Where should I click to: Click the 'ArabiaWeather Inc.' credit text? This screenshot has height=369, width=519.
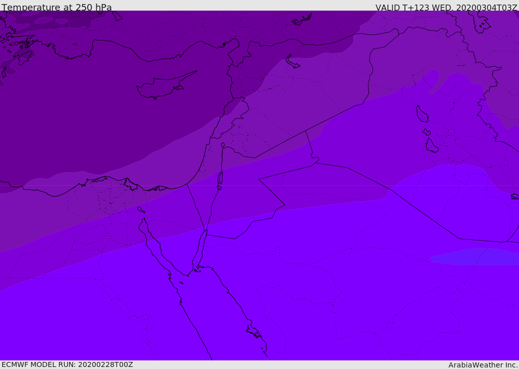click(483, 365)
